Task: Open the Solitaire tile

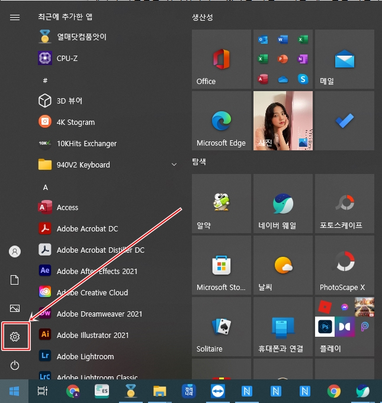Action: [x=222, y=327]
